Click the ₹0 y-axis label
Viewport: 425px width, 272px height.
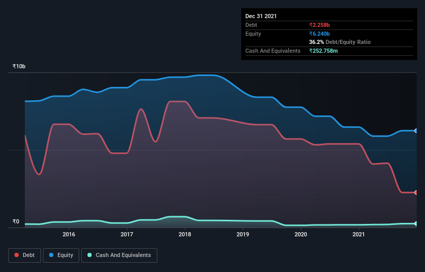click(x=16, y=221)
